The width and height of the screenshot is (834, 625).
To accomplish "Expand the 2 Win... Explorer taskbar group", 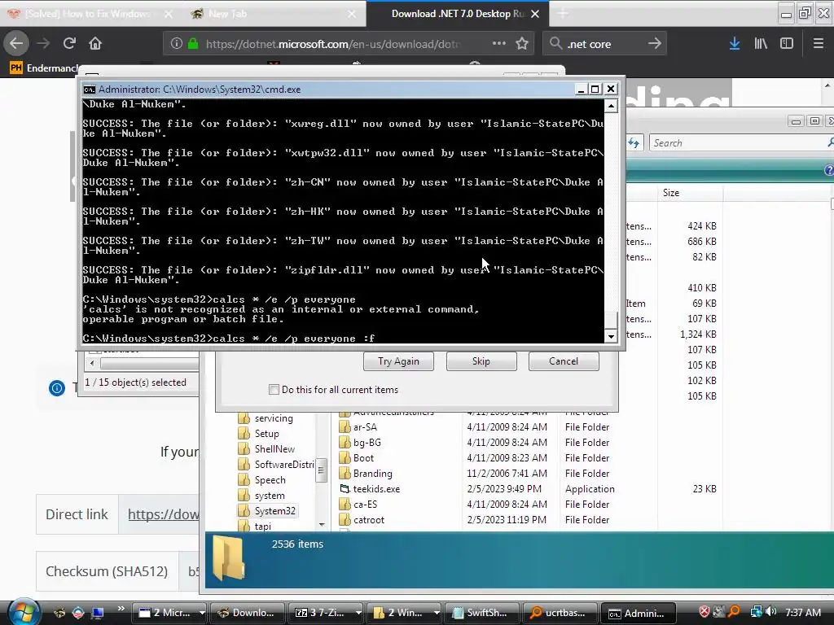I will [x=437, y=613].
